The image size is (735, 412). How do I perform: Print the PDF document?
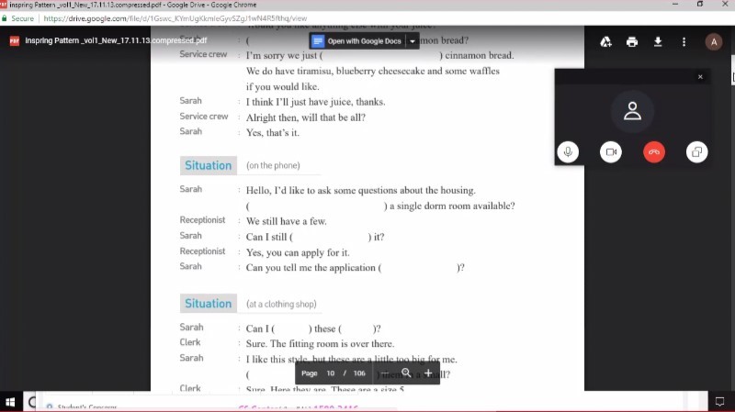coord(632,42)
